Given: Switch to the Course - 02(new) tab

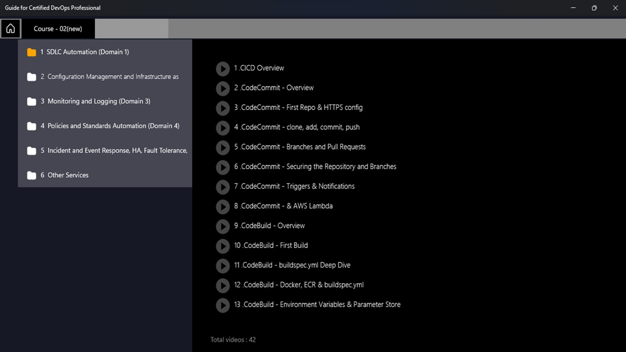Looking at the screenshot, I should [x=58, y=28].
